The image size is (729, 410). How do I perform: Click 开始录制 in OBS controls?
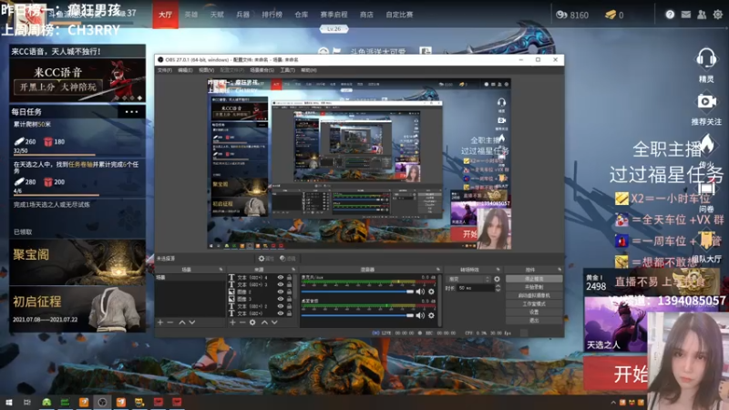coord(534,287)
